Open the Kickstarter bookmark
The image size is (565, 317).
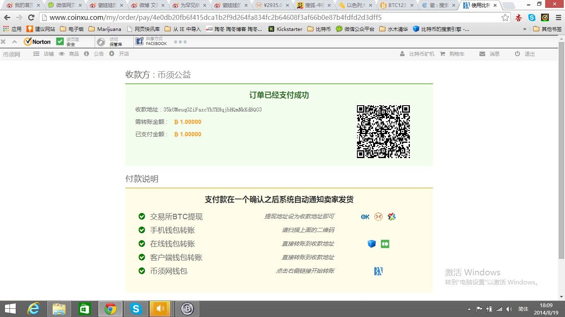click(x=285, y=29)
